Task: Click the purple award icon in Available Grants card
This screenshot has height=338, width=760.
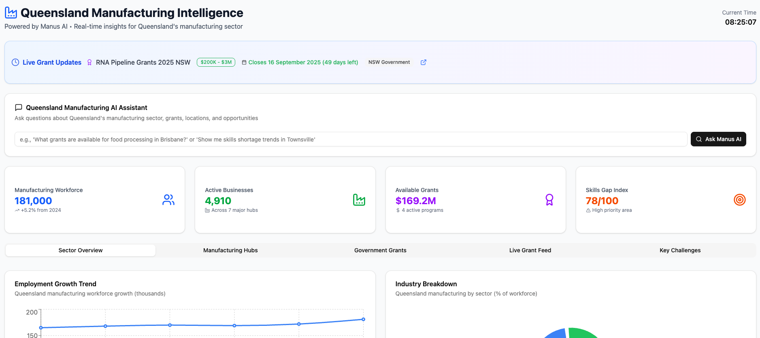Action: (549, 200)
